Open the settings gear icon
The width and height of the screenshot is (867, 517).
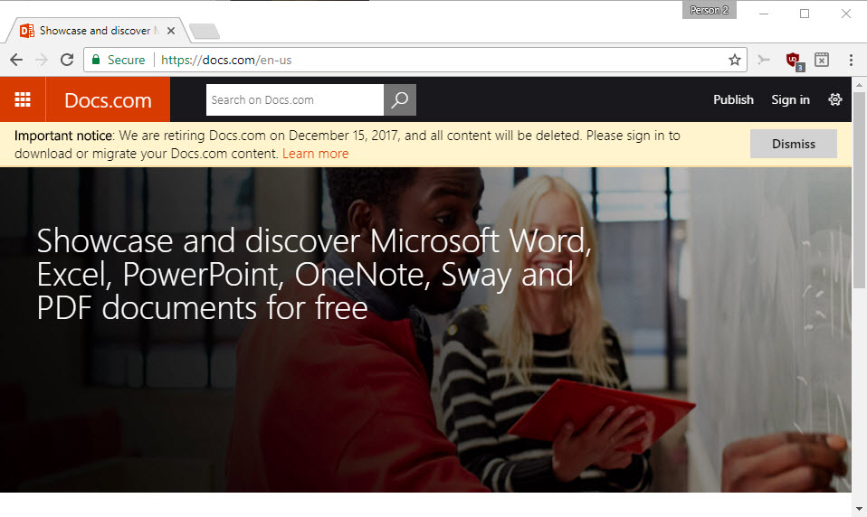click(835, 99)
